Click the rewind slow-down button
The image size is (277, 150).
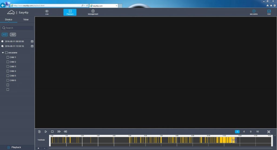pos(65,132)
